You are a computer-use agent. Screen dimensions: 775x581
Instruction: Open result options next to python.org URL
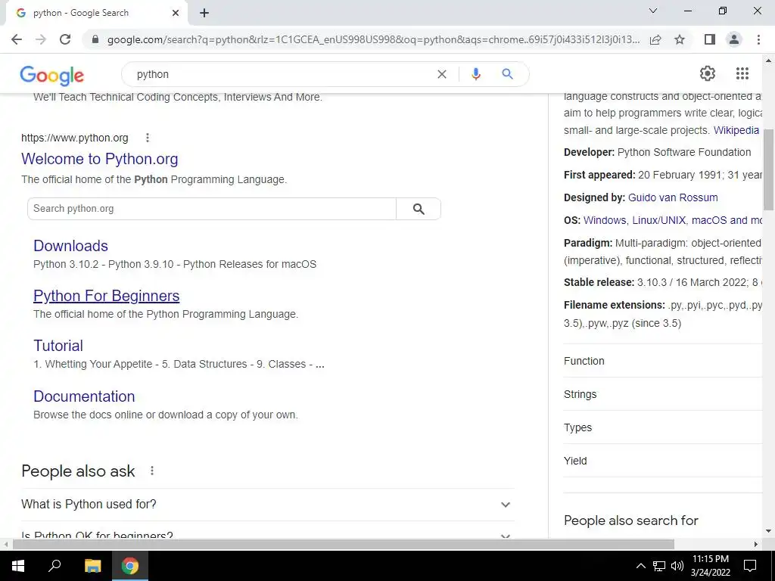(148, 138)
